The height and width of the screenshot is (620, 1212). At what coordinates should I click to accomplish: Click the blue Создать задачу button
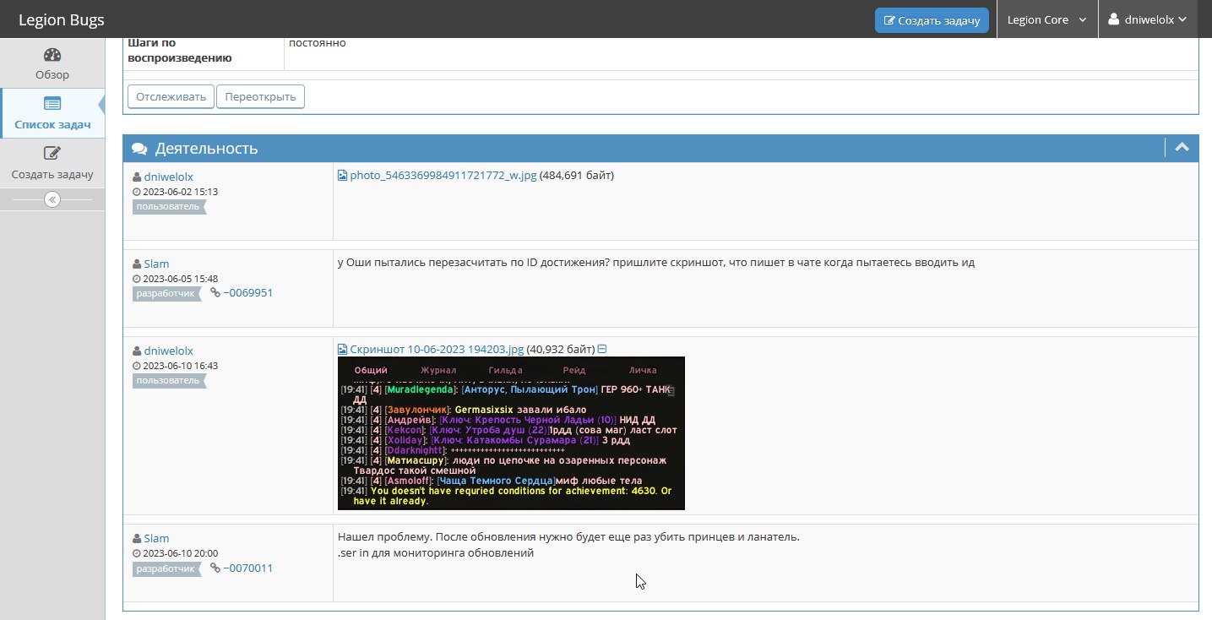(932, 20)
